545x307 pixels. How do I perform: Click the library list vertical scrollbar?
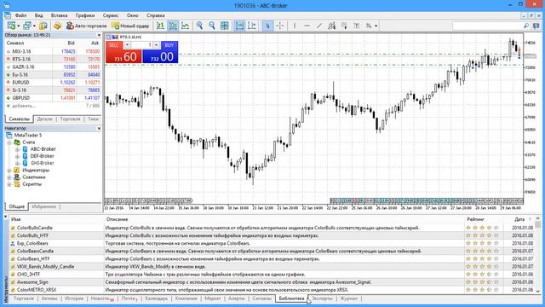tap(537, 255)
